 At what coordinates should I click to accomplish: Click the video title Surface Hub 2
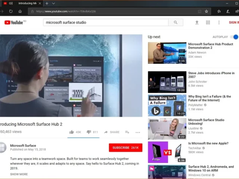(x=31, y=124)
